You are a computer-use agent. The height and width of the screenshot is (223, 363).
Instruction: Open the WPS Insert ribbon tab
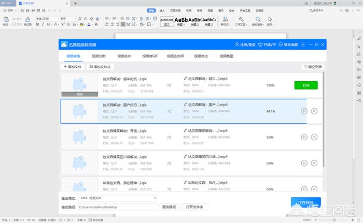point(162,11)
